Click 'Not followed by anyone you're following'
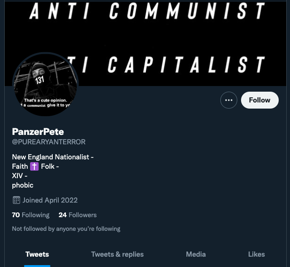Viewport: 290px width, 267px height. (x=66, y=229)
